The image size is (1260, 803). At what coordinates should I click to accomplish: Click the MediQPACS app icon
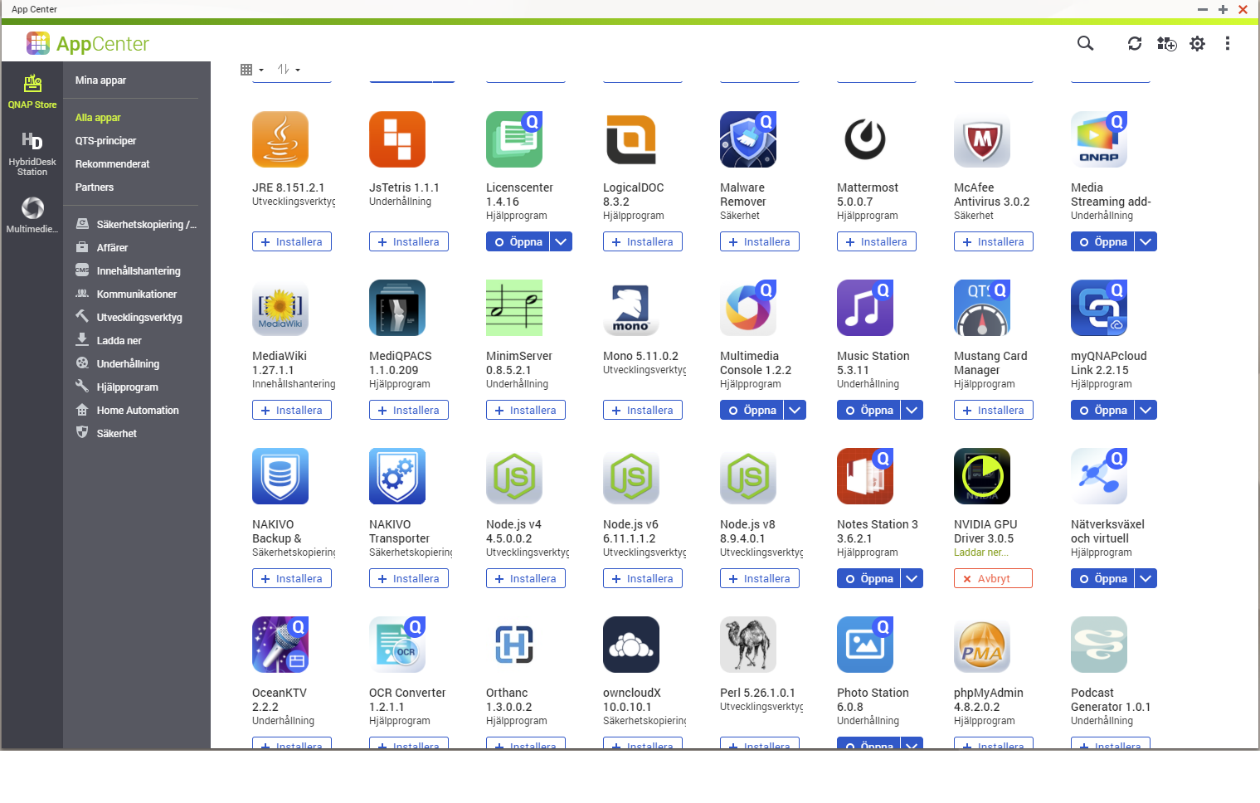click(x=397, y=308)
